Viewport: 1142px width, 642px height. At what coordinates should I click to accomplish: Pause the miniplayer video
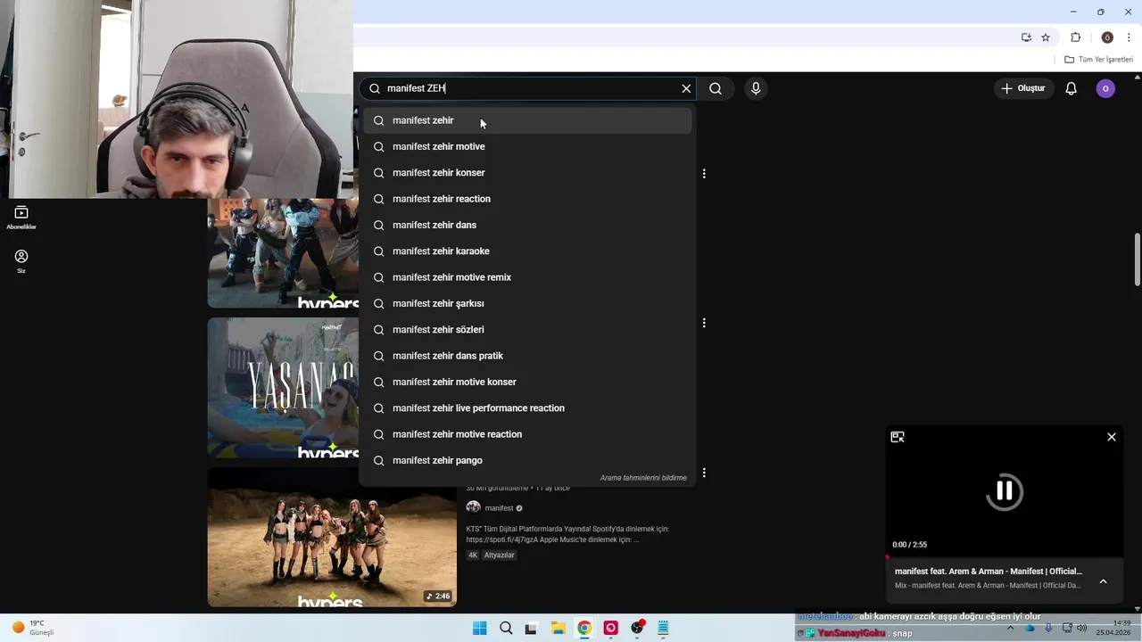[x=1005, y=490]
